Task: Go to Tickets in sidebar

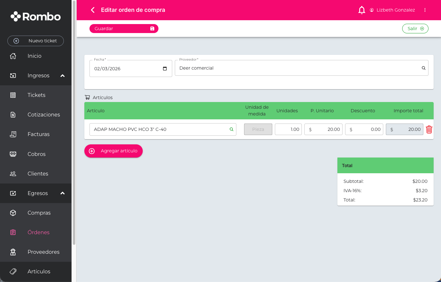Action: tap(36, 95)
